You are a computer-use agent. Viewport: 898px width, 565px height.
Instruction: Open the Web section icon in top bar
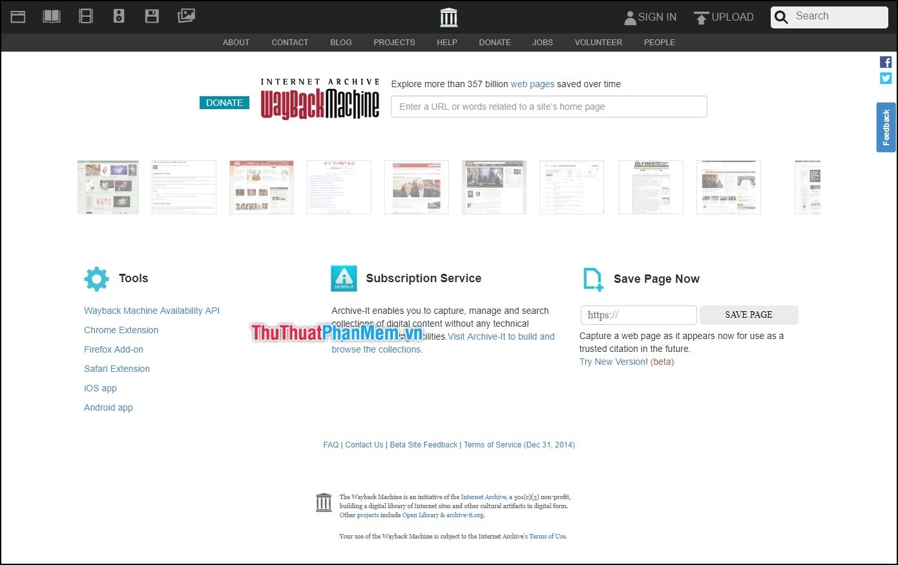click(18, 16)
